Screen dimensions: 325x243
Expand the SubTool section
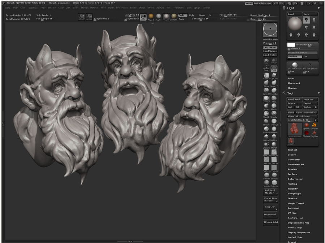tap(292, 150)
